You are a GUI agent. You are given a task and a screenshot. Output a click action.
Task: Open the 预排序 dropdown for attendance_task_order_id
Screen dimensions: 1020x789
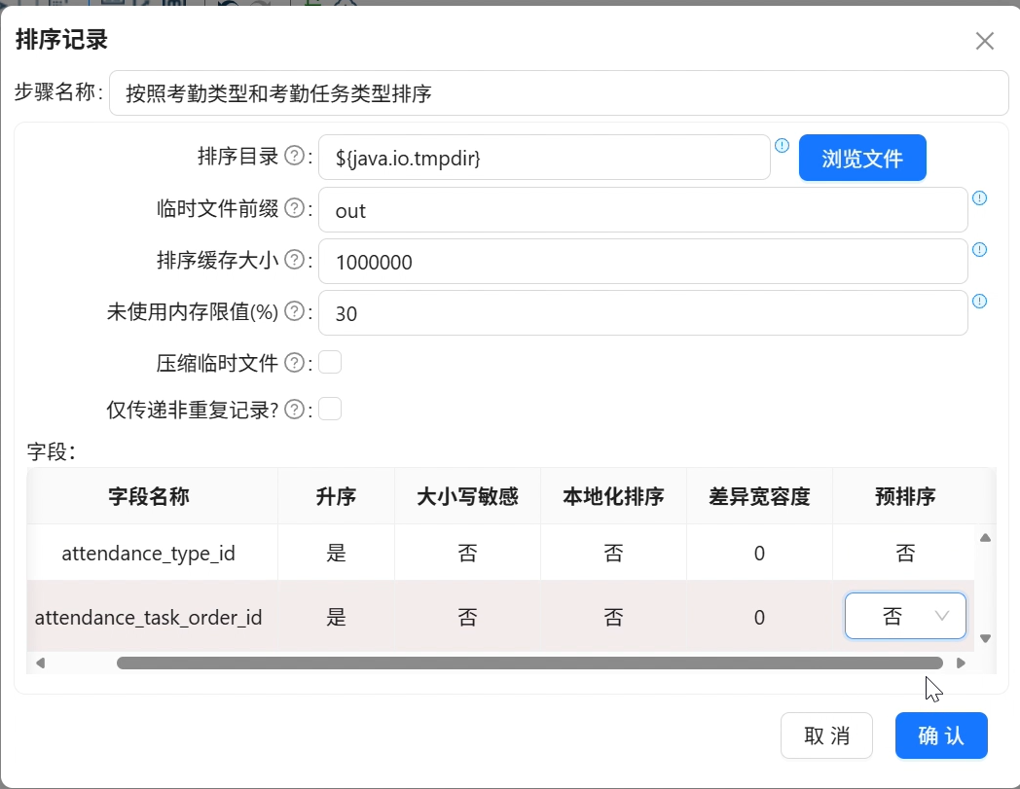click(905, 615)
